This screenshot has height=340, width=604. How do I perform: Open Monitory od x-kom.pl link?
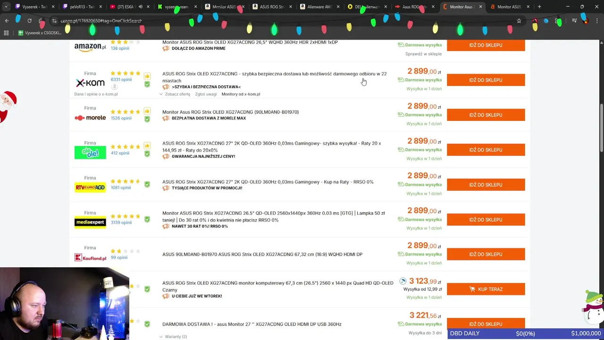(241, 94)
